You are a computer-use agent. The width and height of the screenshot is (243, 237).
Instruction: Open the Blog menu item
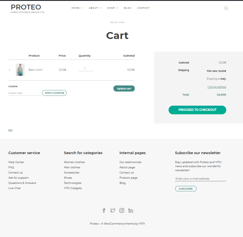pos(128,8)
